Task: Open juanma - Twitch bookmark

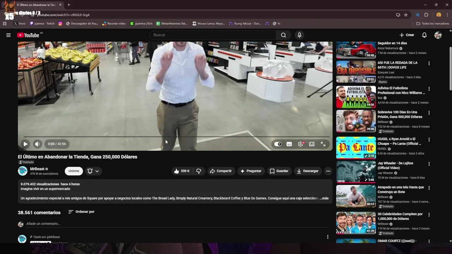Action: pyautogui.click(x=42, y=24)
